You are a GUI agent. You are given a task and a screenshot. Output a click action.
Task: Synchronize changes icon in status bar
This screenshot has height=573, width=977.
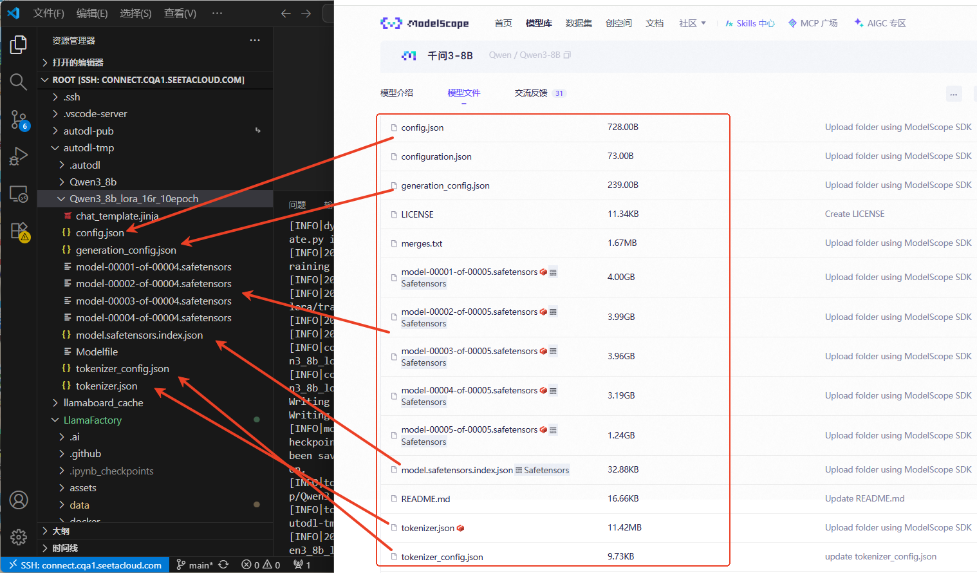(x=223, y=565)
